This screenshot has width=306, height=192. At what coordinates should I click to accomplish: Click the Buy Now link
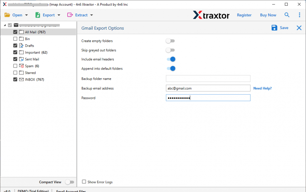(x=268, y=15)
